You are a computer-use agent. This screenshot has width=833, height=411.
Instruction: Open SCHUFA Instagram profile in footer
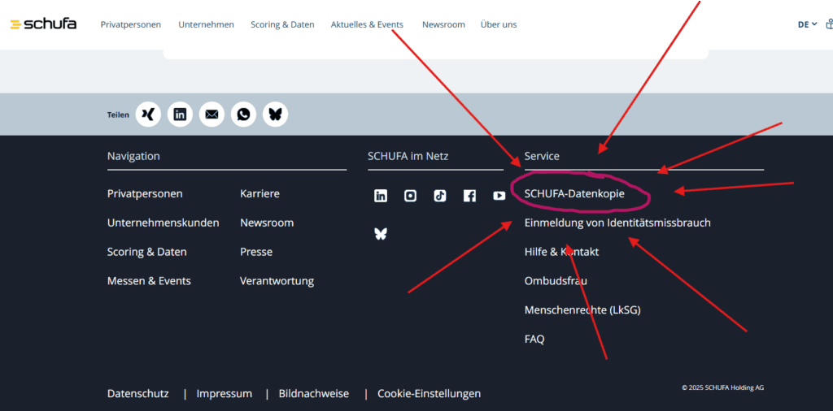coord(410,196)
